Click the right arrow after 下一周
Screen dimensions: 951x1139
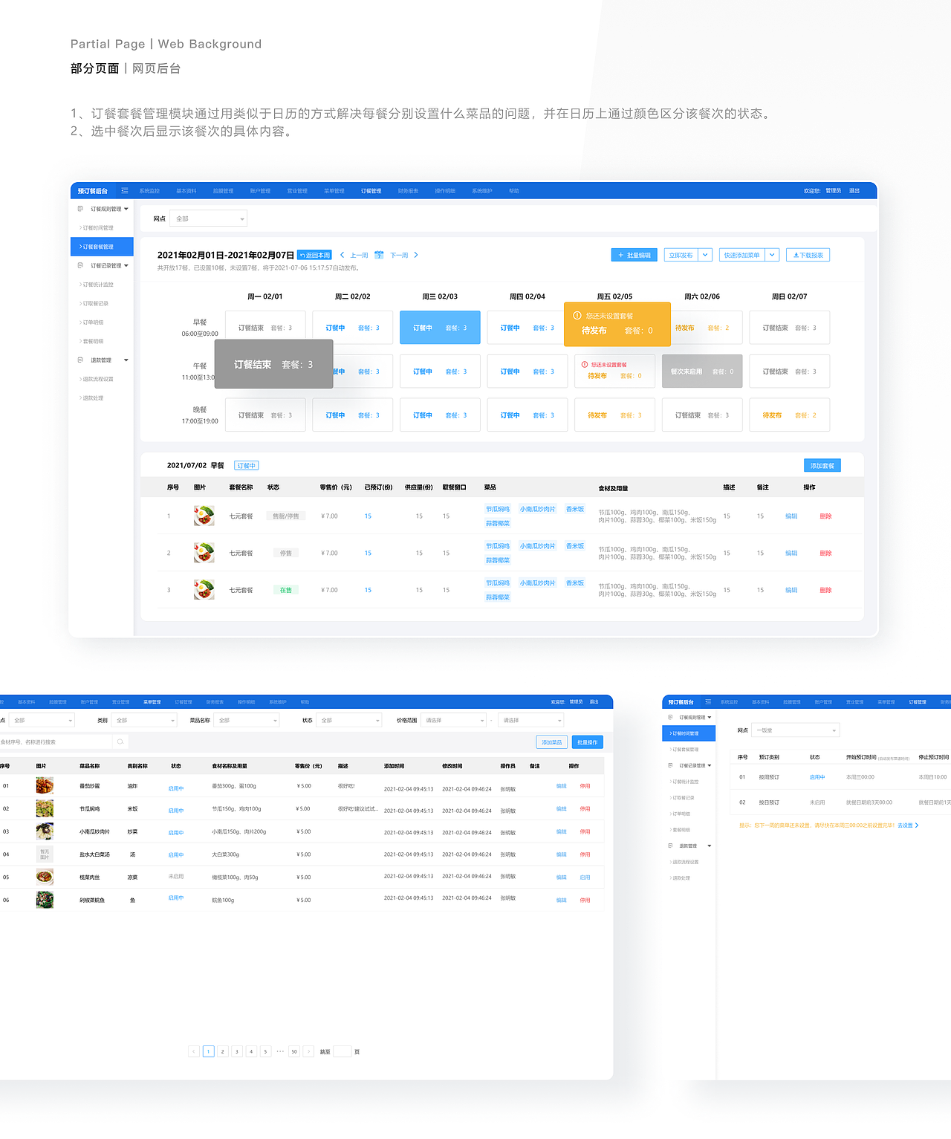tap(416, 255)
